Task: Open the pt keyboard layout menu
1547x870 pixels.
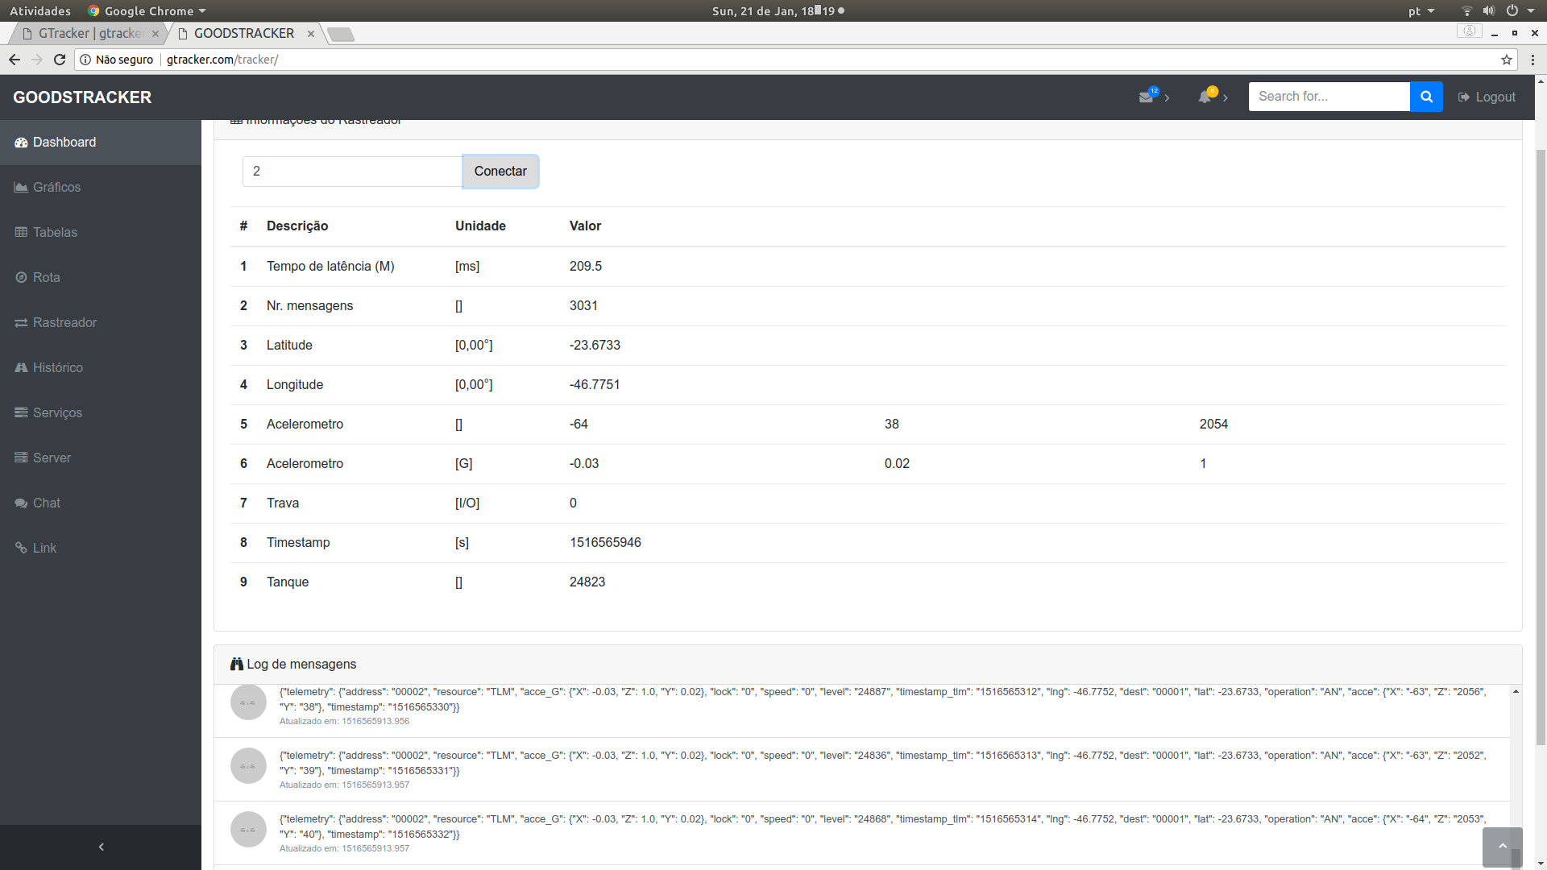Action: (1421, 10)
